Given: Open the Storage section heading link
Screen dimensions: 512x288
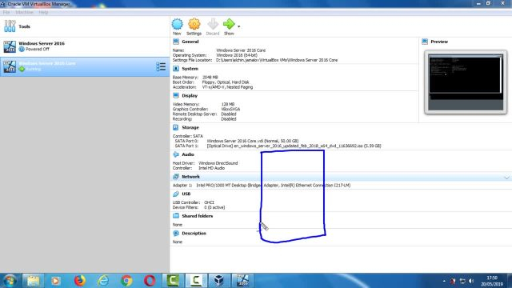Looking at the screenshot, I should pyautogui.click(x=190, y=128).
